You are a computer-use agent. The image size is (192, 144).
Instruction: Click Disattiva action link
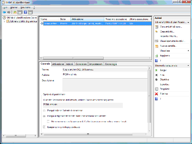[x=165, y=79]
